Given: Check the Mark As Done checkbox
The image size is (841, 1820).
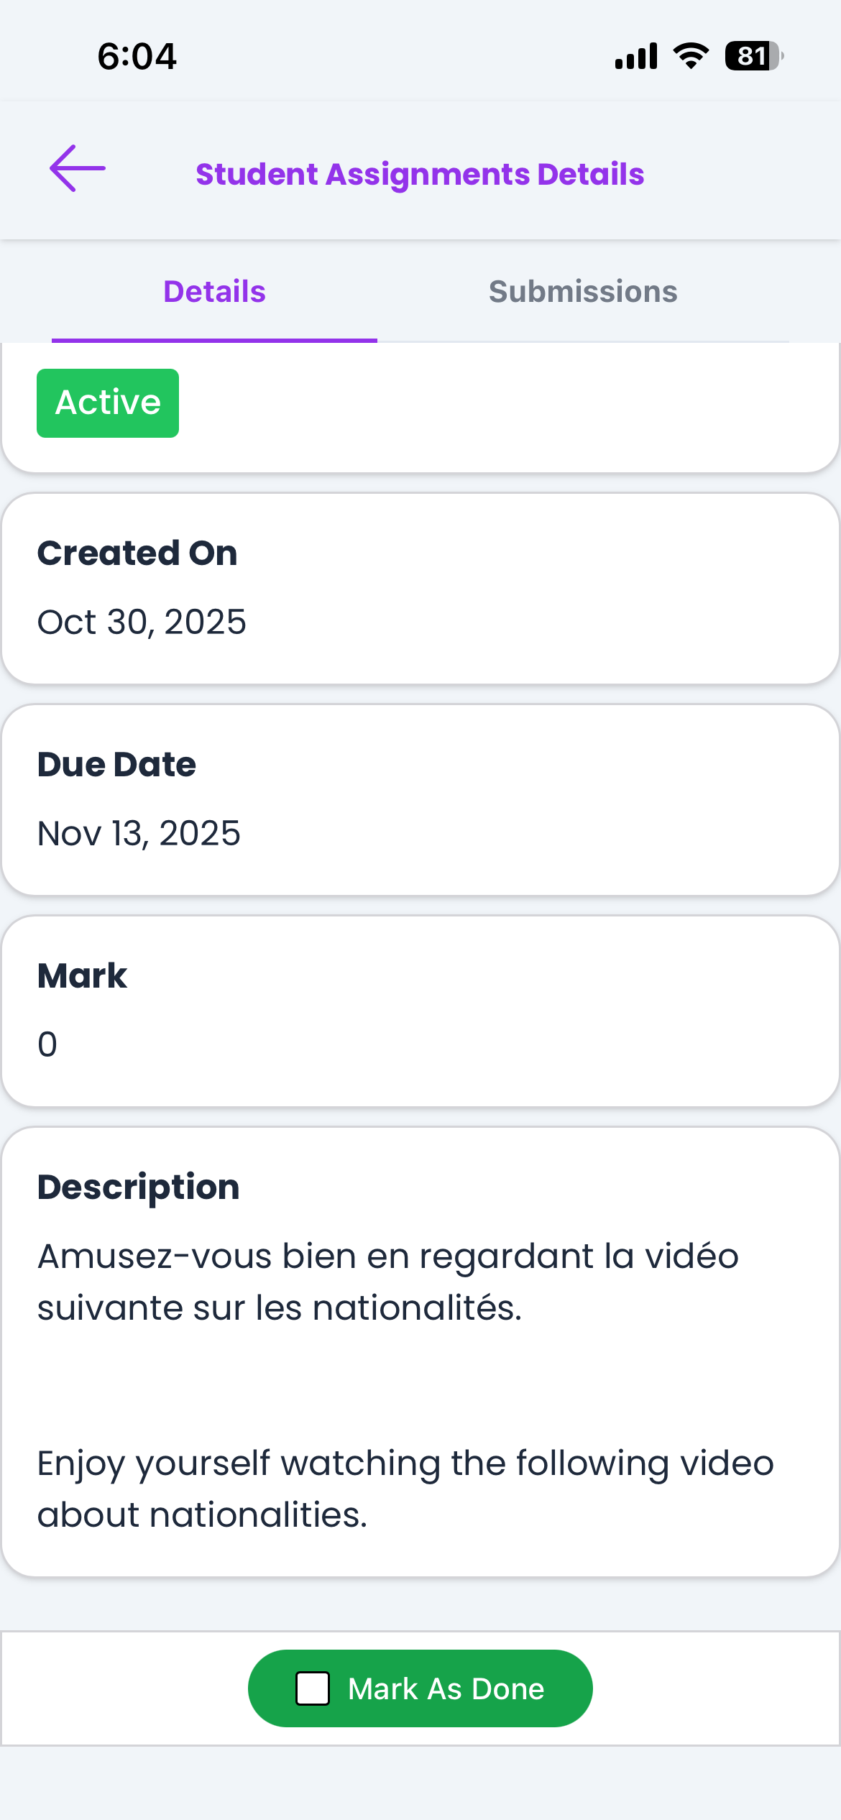Looking at the screenshot, I should pyautogui.click(x=313, y=1688).
